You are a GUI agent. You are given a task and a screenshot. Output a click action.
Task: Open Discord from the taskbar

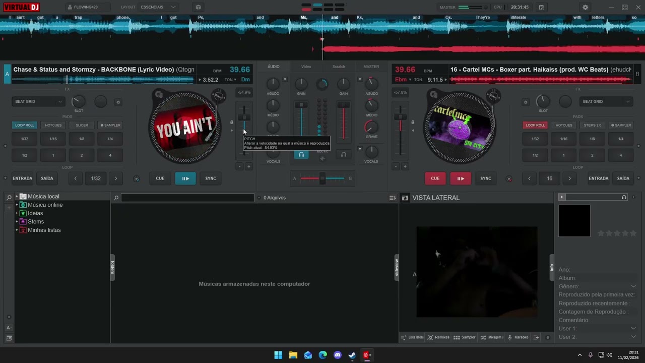tap(338, 355)
